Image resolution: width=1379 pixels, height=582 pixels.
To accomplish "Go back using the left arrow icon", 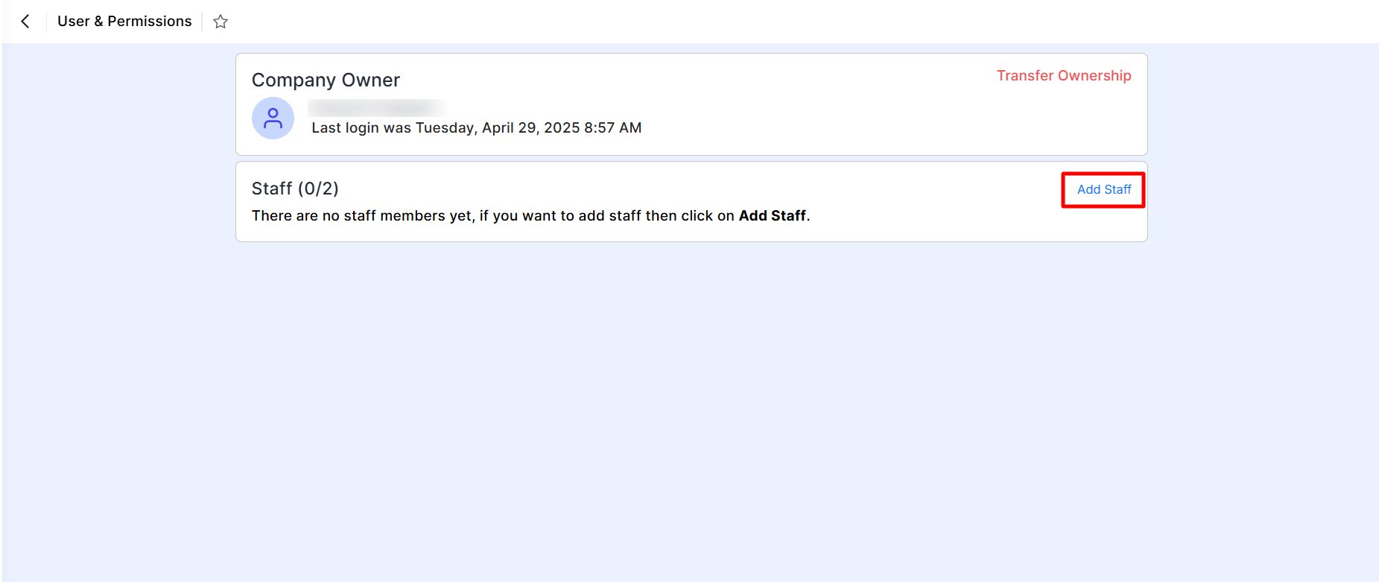I will (x=25, y=22).
